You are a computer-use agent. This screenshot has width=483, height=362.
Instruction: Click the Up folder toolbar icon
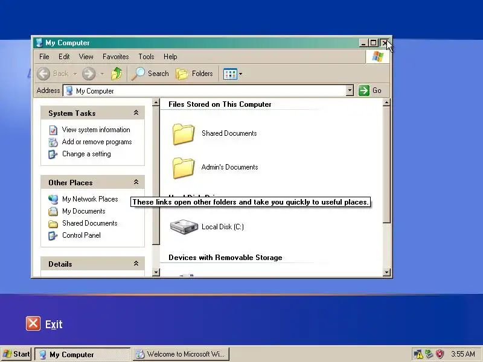click(x=117, y=74)
